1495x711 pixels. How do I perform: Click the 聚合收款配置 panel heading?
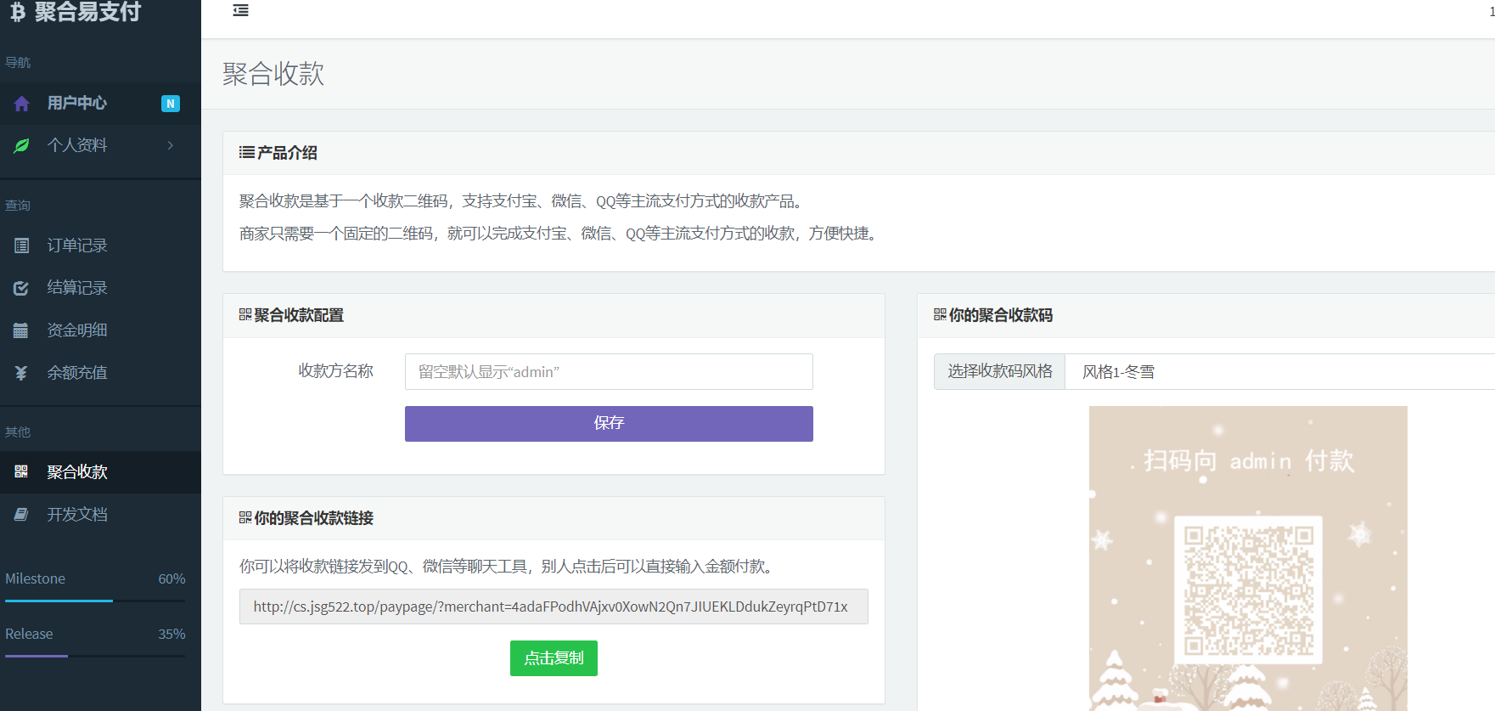[x=299, y=315]
